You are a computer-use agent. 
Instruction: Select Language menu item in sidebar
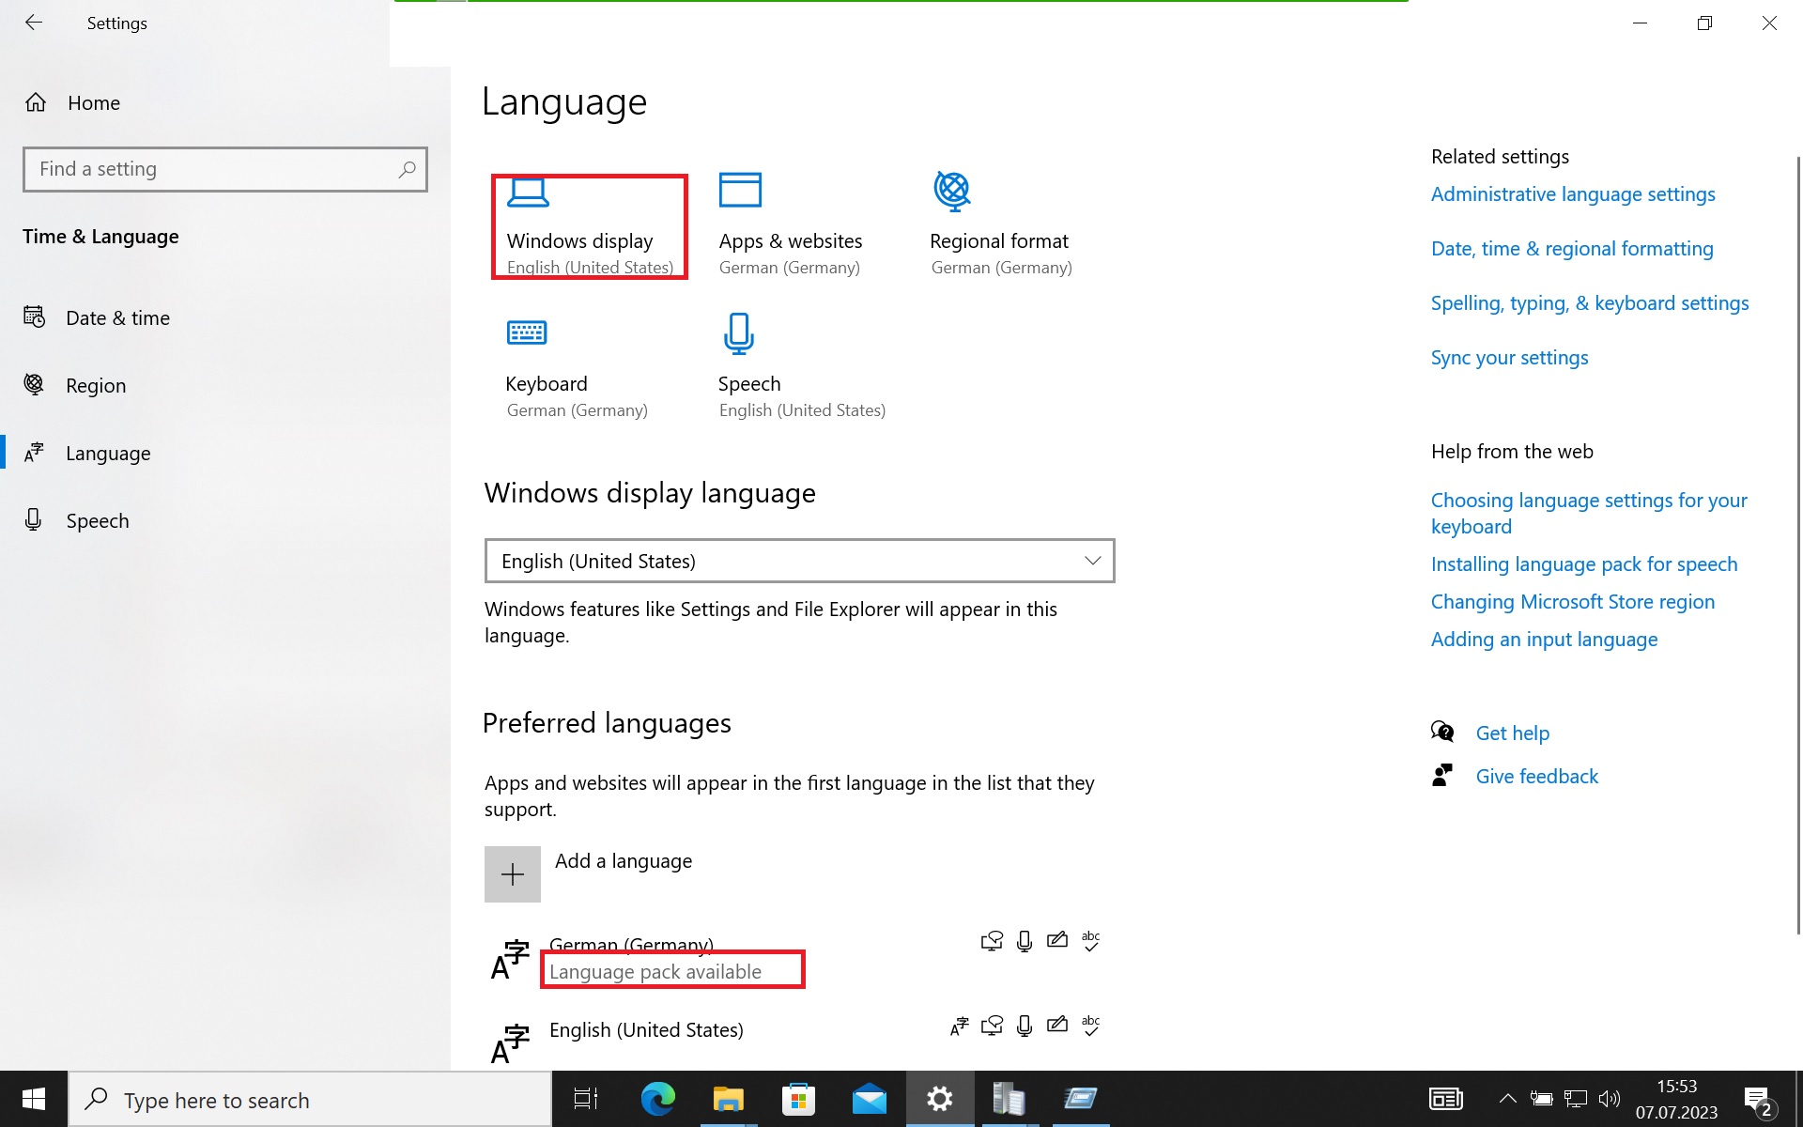click(x=109, y=452)
